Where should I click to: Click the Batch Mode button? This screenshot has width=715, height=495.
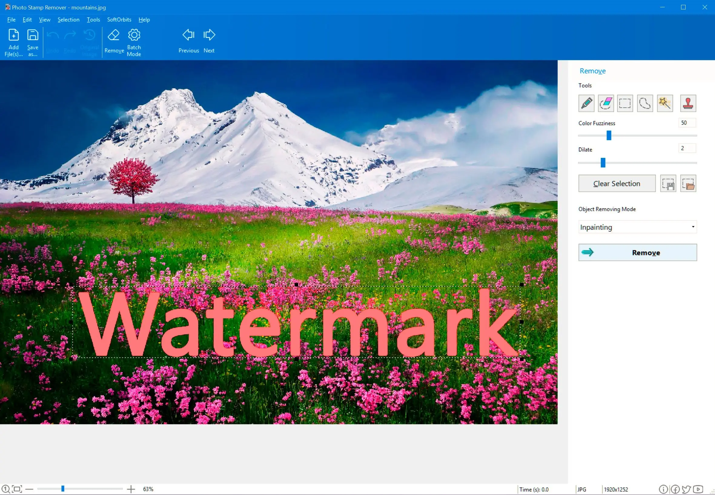click(134, 41)
